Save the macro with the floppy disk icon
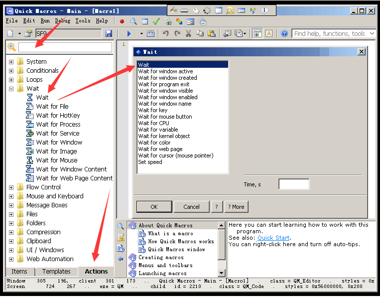Screen dimensions: 380x297 109,33
